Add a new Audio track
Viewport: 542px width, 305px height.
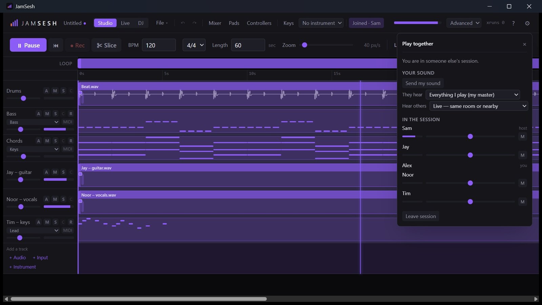coord(18,258)
